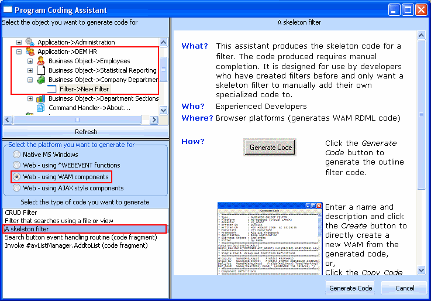Click the object tree scroll up arrow
The image size is (431, 301).
(x=164, y=42)
